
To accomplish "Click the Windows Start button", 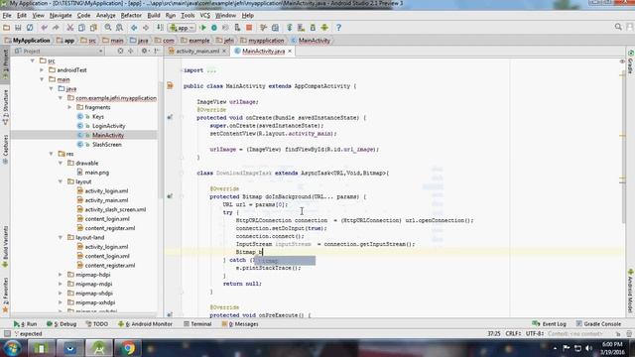I will pyautogui.click(x=12, y=348).
